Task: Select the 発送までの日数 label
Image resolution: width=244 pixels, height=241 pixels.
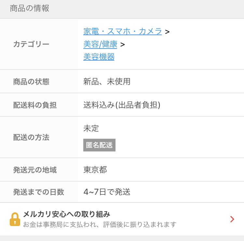Action: [x=38, y=192]
